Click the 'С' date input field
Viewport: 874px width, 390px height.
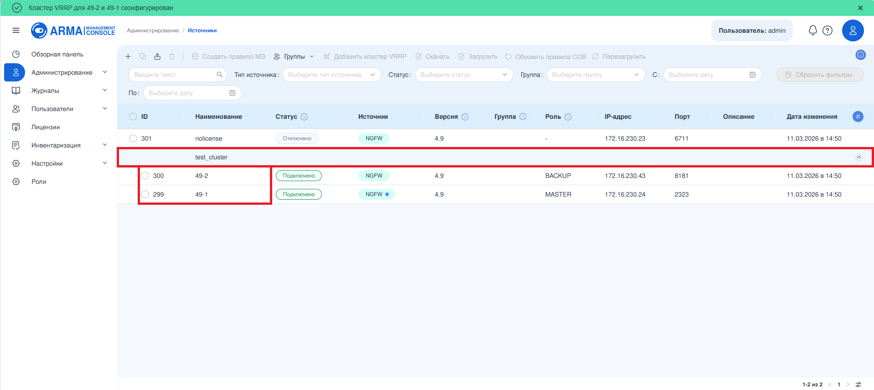[x=712, y=75]
